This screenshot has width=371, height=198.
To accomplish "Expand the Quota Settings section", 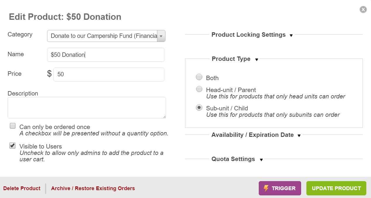I will 261,160.
